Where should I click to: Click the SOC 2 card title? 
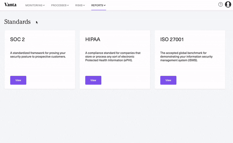(17, 39)
